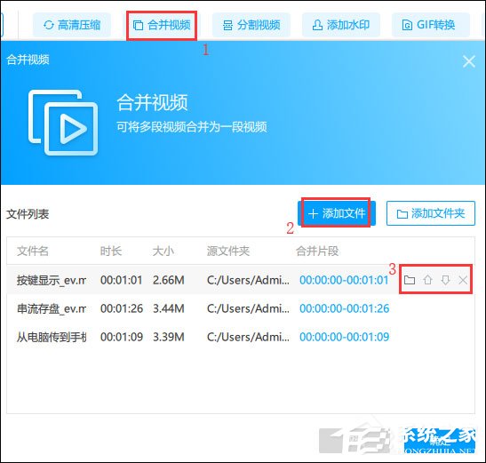Edit merge segment 00:00:00-00:01:26

pyautogui.click(x=344, y=308)
